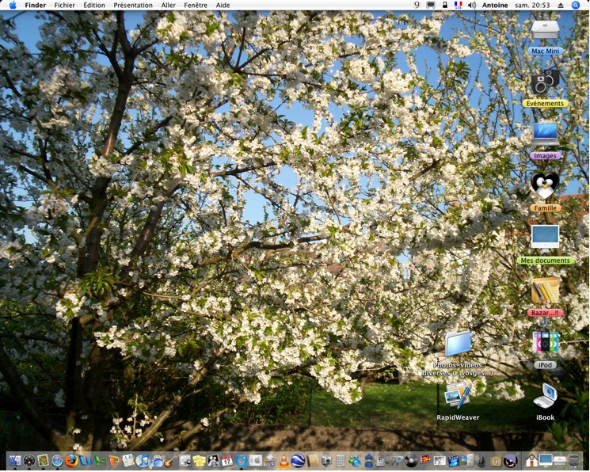This screenshot has width=590, height=472.
Task: Click the Finder icon in the Dock
Action: tap(14, 460)
